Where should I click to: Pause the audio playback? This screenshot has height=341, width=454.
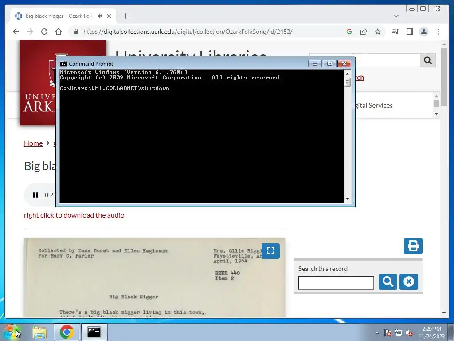coord(35,195)
